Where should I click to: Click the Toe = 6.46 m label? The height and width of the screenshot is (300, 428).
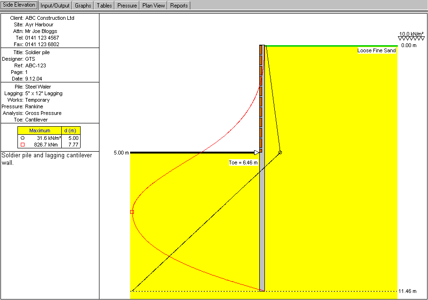pos(243,162)
